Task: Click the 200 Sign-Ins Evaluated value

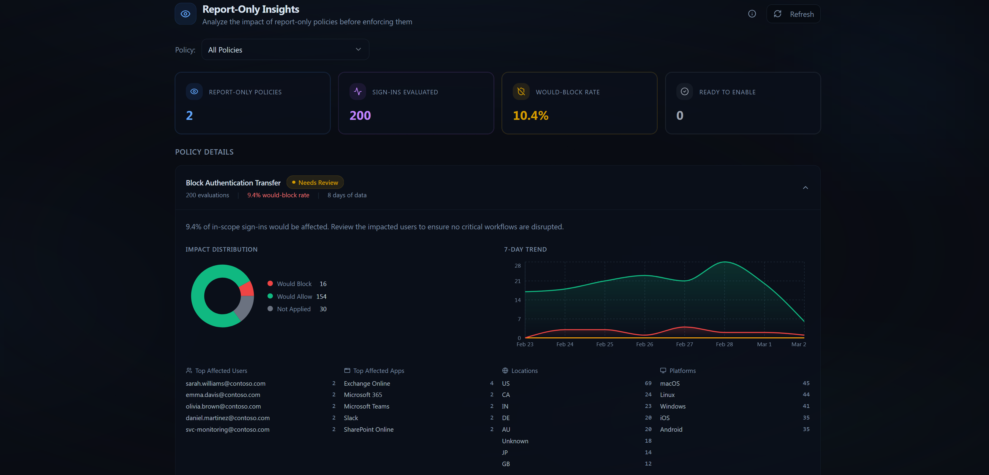Action: [x=360, y=115]
